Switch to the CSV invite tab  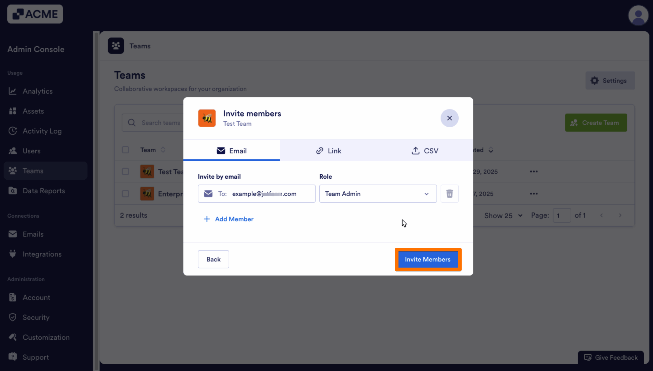click(x=425, y=150)
